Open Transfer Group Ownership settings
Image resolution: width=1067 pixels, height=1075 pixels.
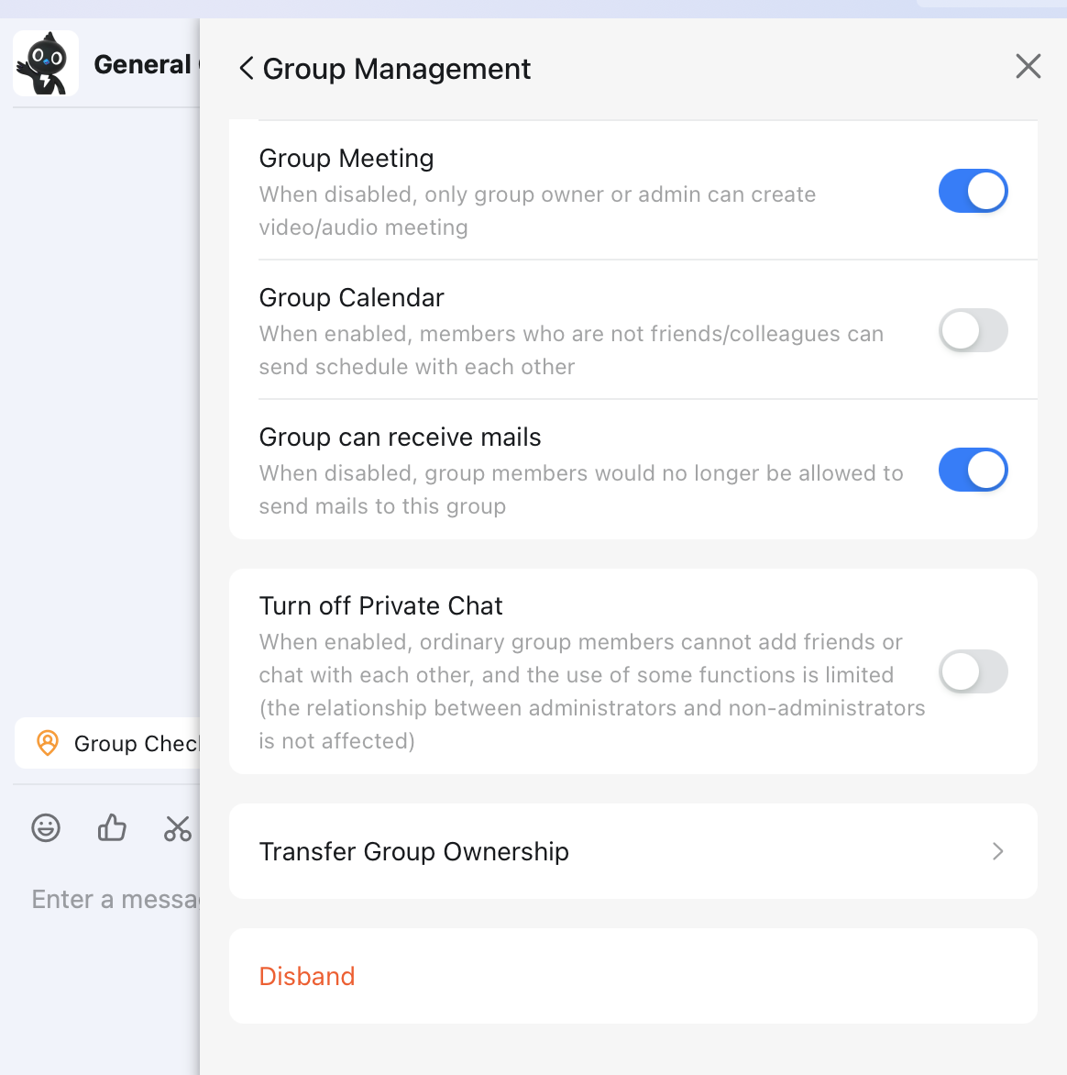(x=413, y=851)
